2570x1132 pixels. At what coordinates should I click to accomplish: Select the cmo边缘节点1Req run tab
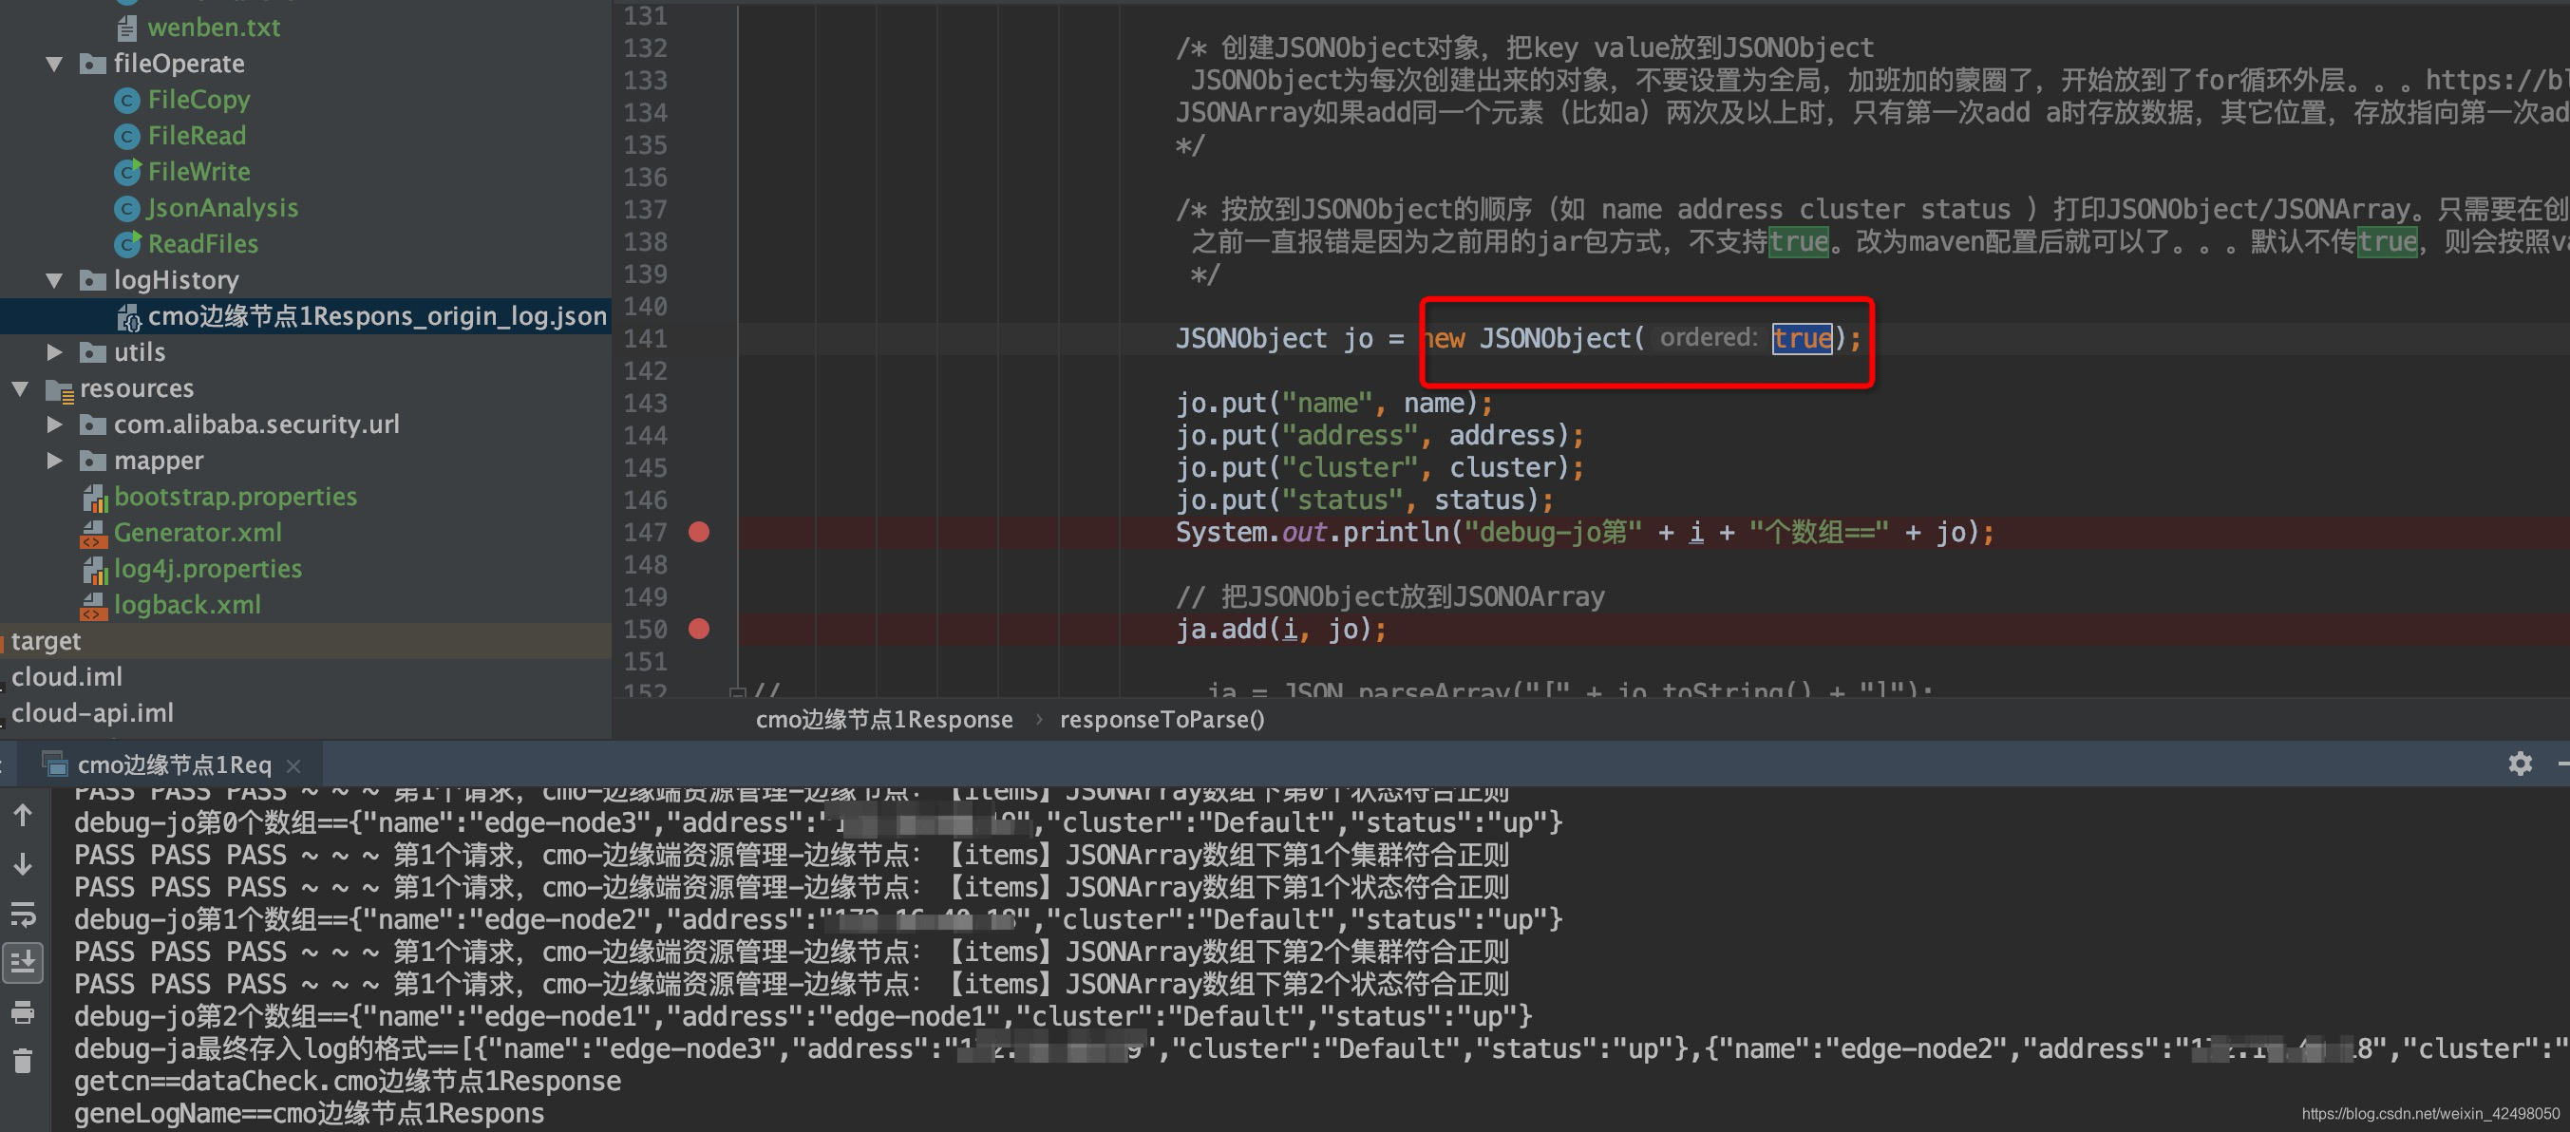pyautogui.click(x=174, y=765)
